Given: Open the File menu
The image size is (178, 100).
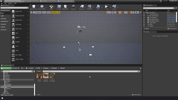Looking at the screenshot, I should [x=2, y=3].
